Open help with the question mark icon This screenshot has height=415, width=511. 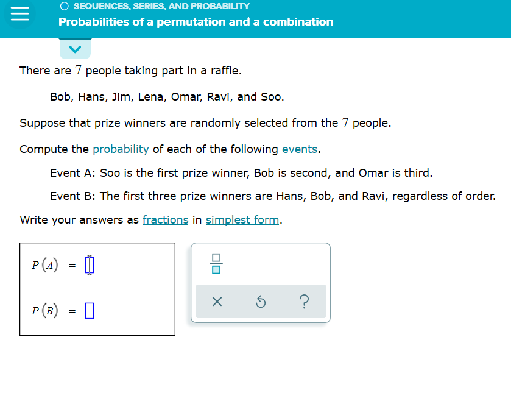tap(304, 301)
